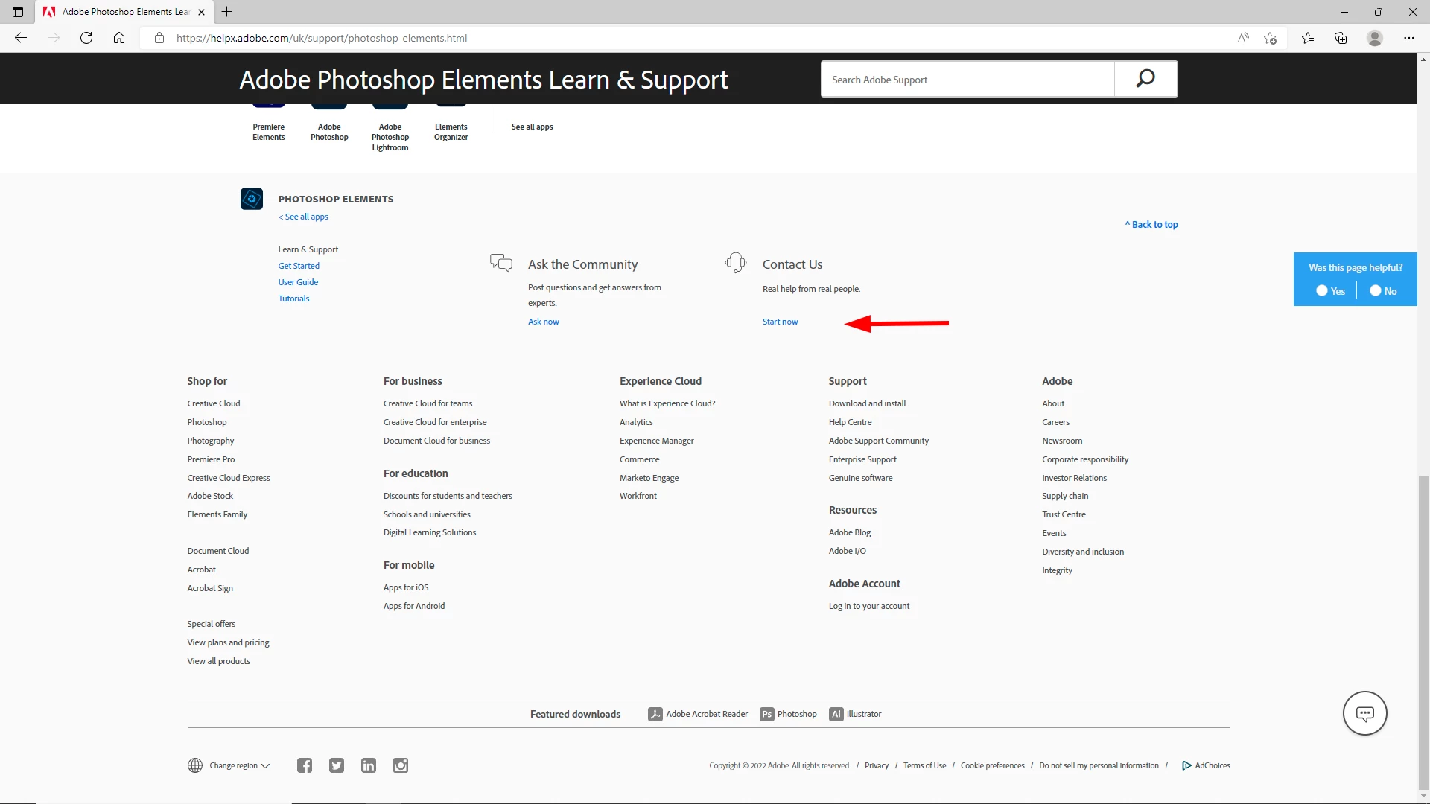Open the new browser tab button
The width and height of the screenshot is (1430, 804).
pyautogui.click(x=227, y=12)
